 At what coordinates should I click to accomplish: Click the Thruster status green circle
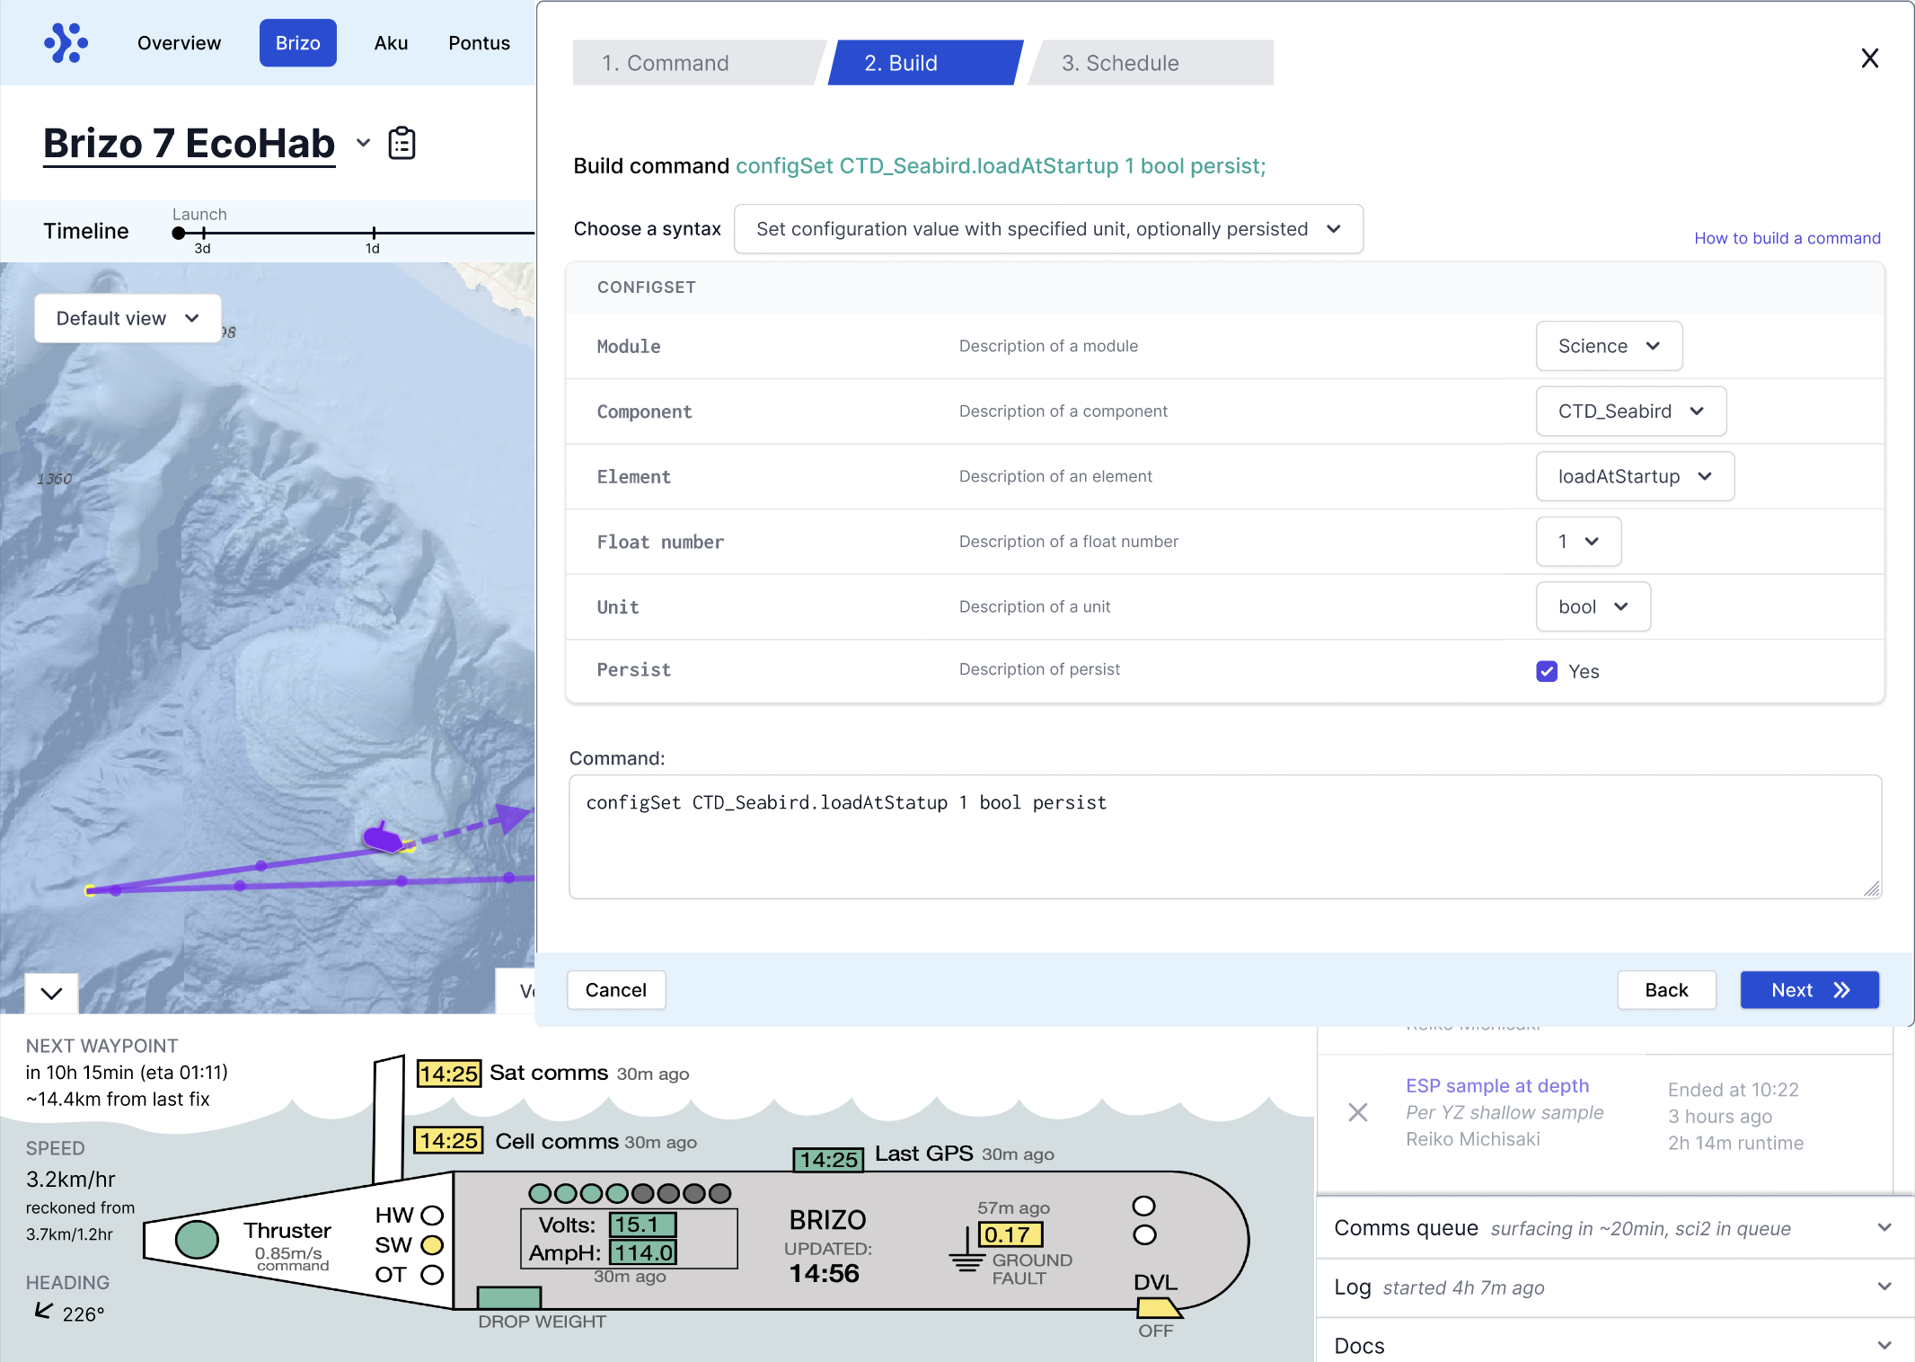click(x=197, y=1240)
